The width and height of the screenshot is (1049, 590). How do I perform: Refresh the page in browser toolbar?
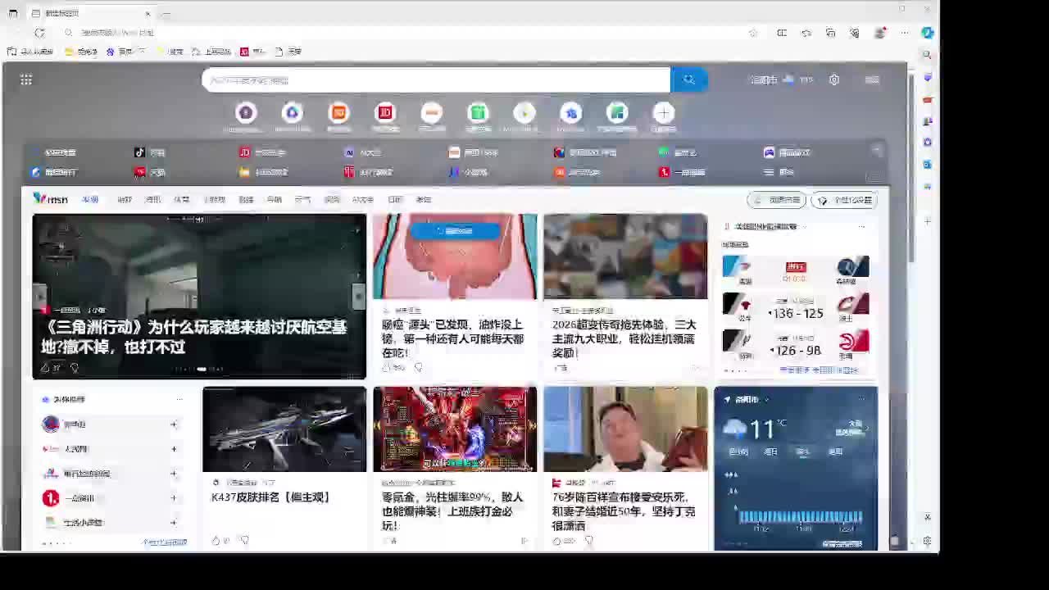[x=39, y=33]
